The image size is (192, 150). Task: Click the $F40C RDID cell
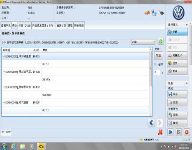click(36, 87)
